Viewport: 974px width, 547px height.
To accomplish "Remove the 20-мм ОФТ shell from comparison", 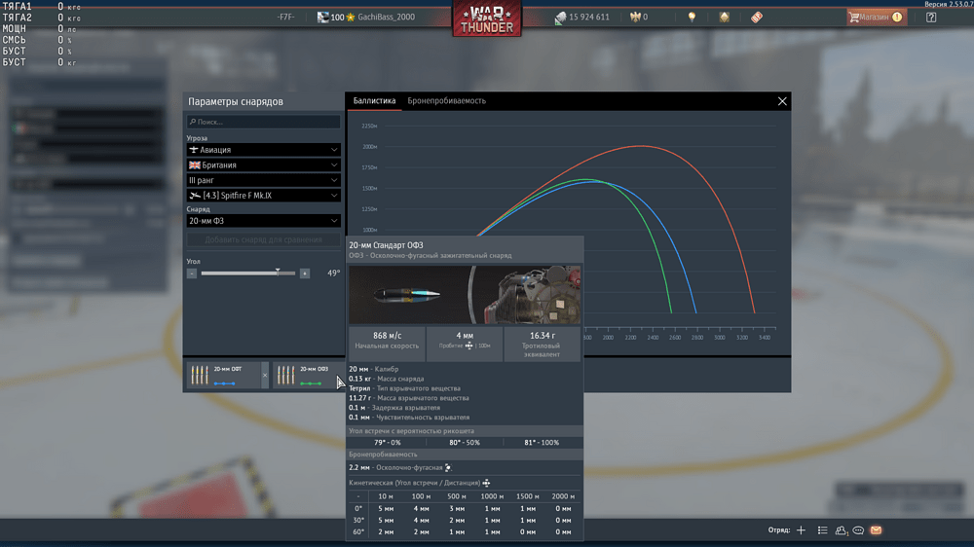I will pos(265,376).
